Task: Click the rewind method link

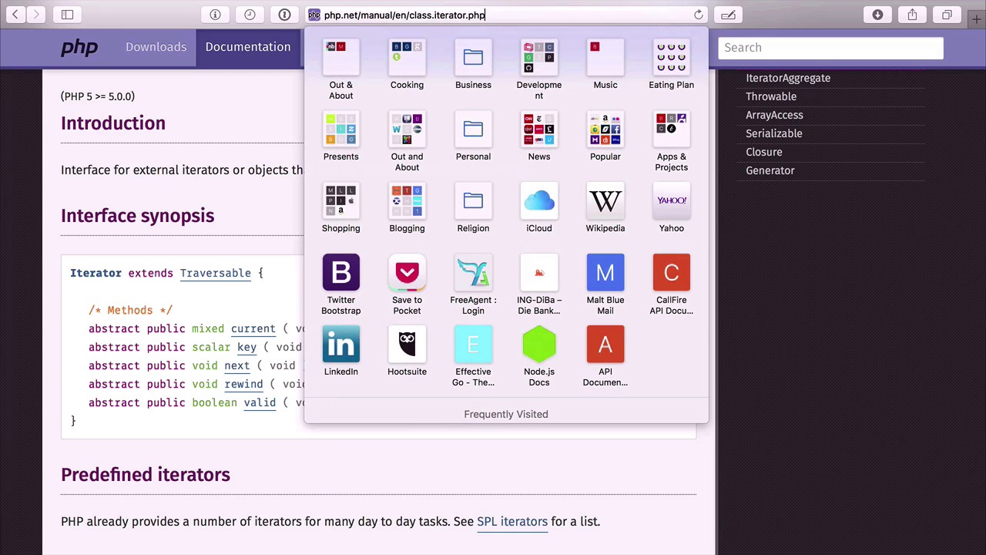Action: (x=243, y=384)
